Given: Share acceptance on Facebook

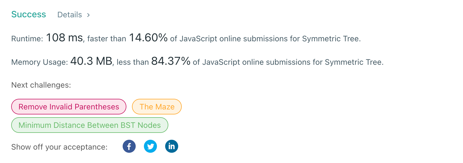Looking at the screenshot, I should [x=129, y=146].
